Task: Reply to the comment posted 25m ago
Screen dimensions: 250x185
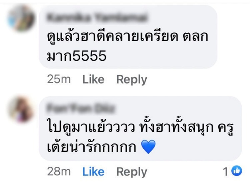Action: [132, 80]
